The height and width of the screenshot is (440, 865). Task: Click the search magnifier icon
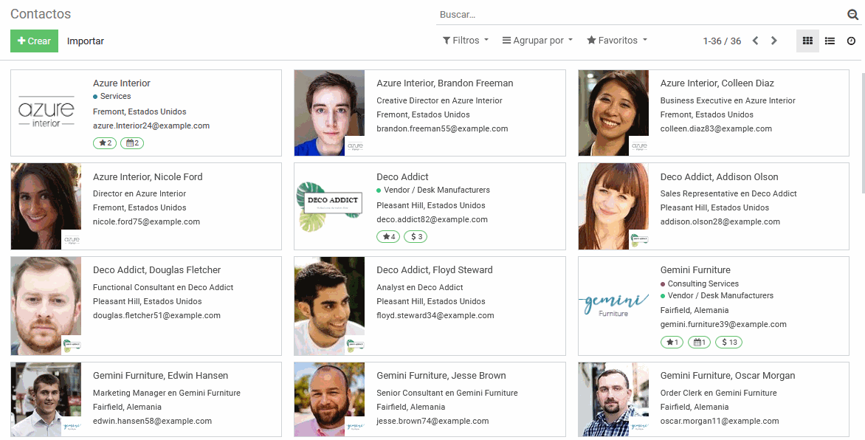click(853, 14)
